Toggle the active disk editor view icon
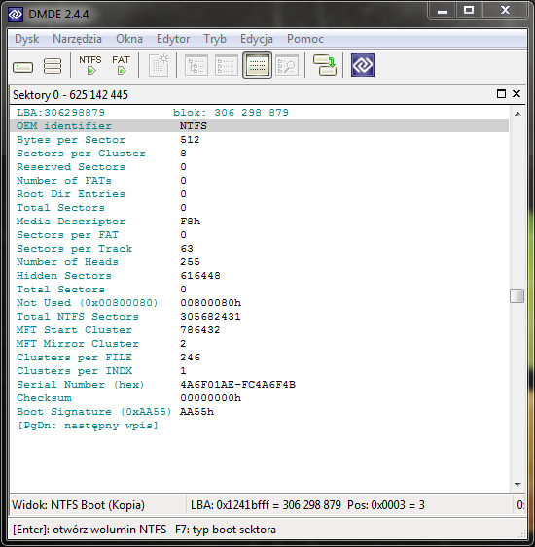Image resolution: width=535 pixels, height=547 pixels. click(257, 65)
